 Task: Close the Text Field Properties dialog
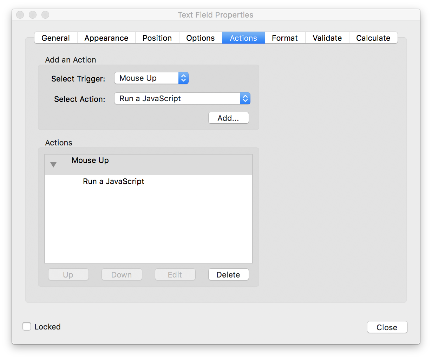pos(387,327)
